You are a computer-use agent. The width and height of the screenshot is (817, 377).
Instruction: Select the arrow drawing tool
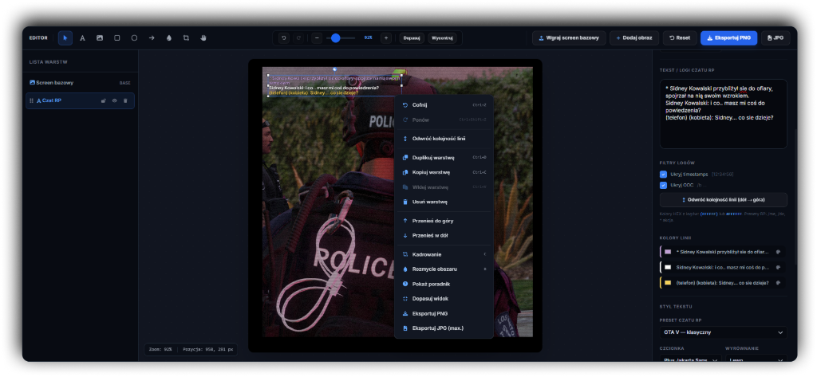152,38
